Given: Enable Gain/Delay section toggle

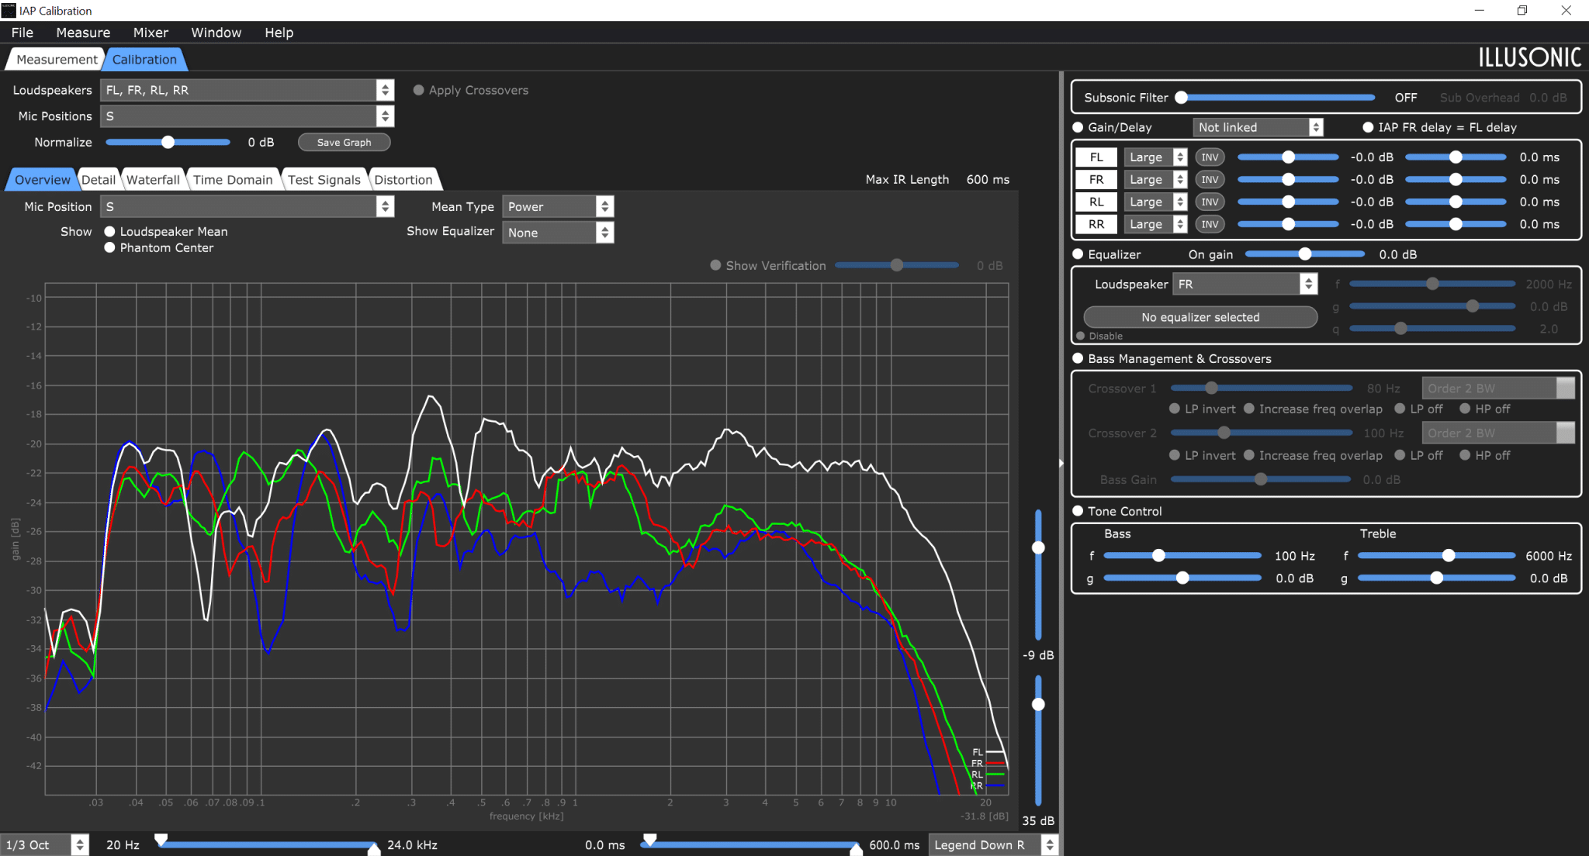Looking at the screenshot, I should click(x=1078, y=127).
